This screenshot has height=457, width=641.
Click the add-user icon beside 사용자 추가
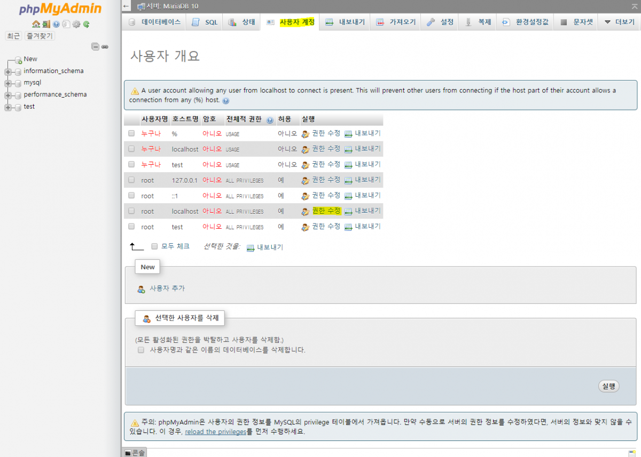tap(141, 289)
